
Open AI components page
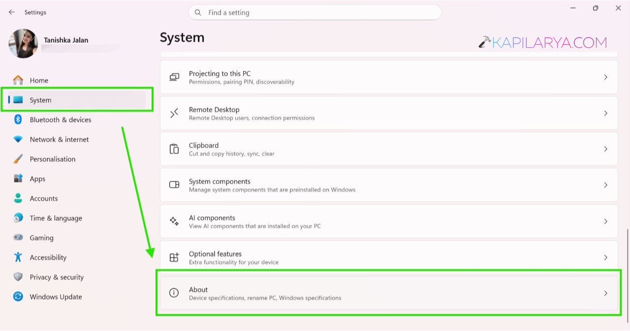(x=389, y=221)
